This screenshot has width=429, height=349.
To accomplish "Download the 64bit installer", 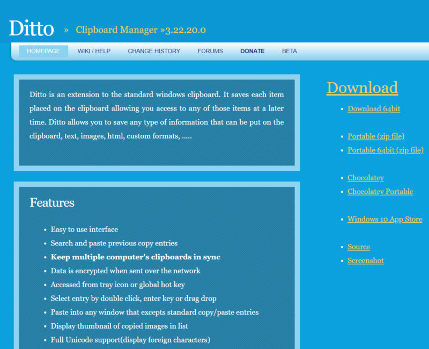I will tap(374, 109).
